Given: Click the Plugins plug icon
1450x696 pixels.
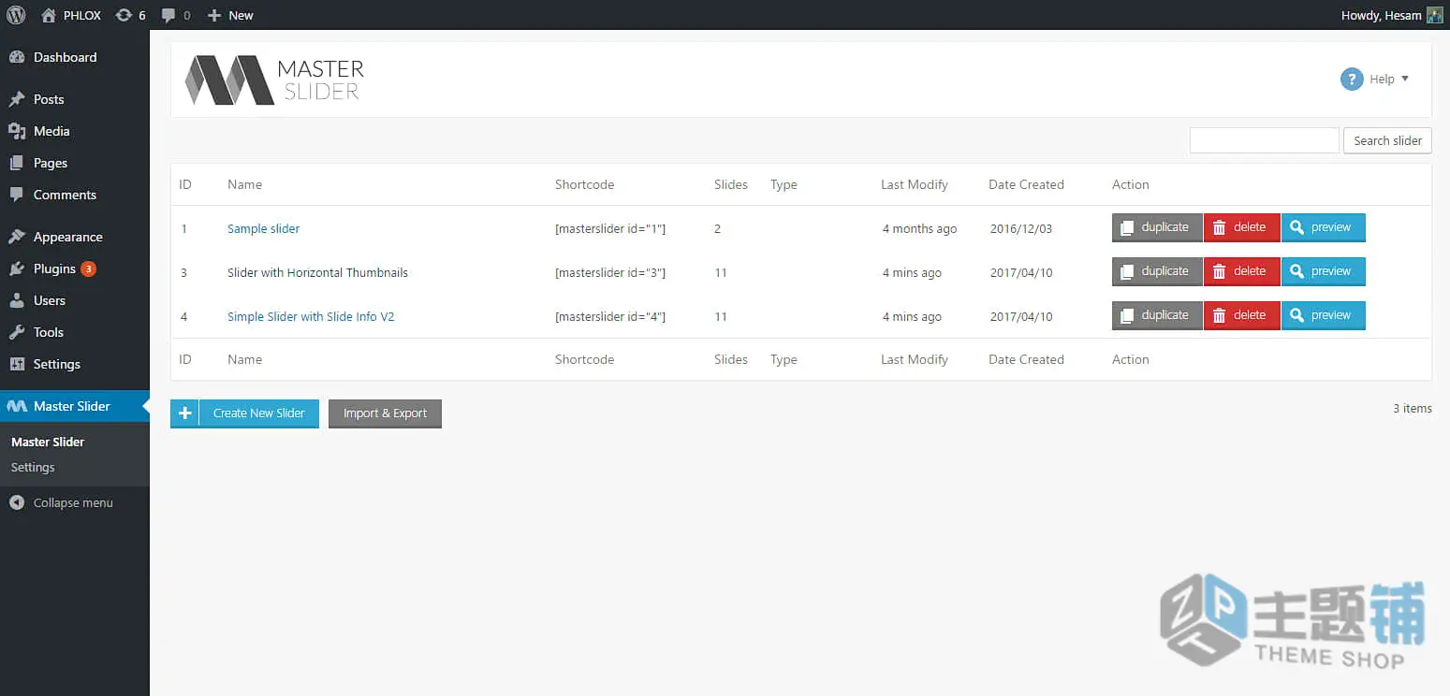Looking at the screenshot, I should click(17, 268).
